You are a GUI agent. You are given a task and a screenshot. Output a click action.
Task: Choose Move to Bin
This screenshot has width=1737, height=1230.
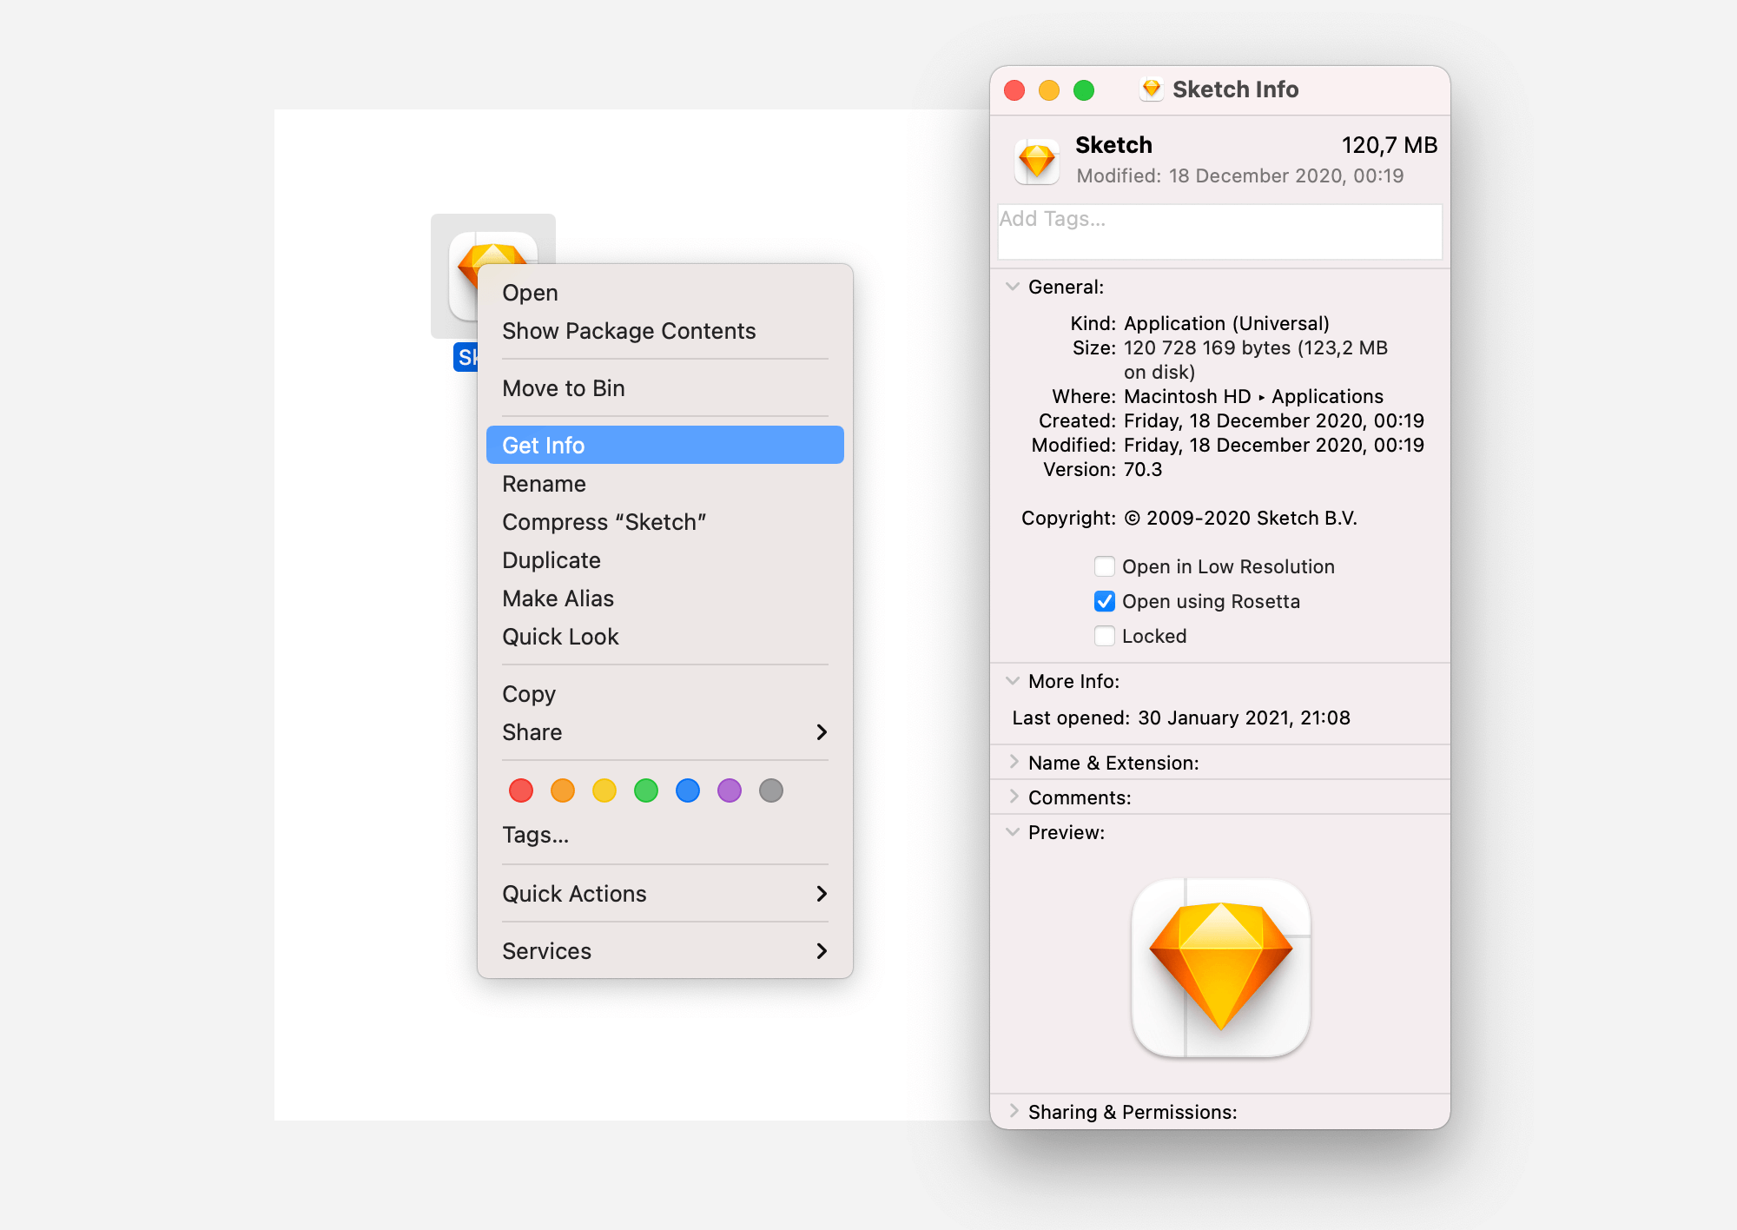(x=665, y=388)
